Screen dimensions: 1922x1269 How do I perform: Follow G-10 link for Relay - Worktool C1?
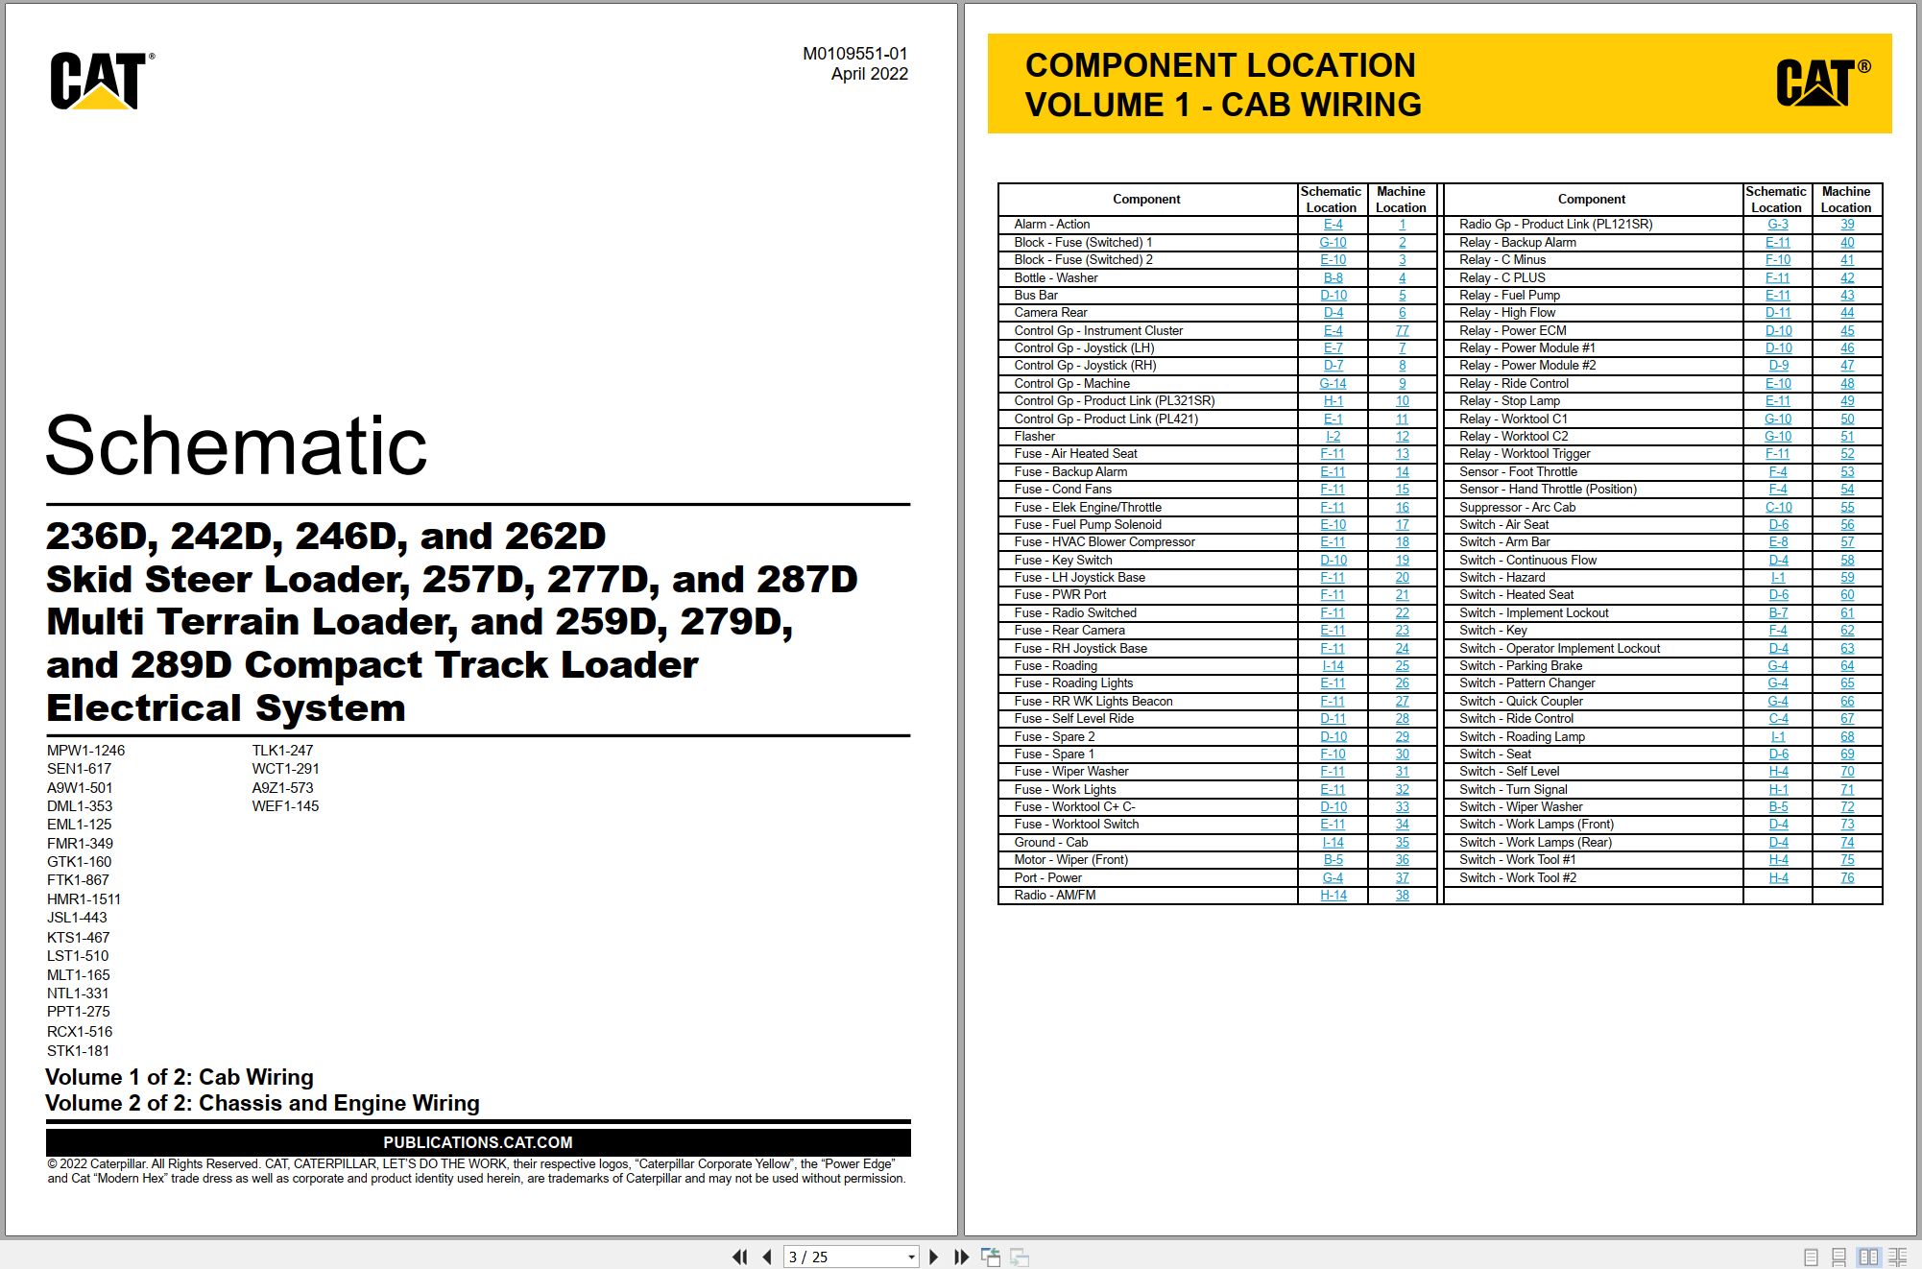pos(1778,419)
